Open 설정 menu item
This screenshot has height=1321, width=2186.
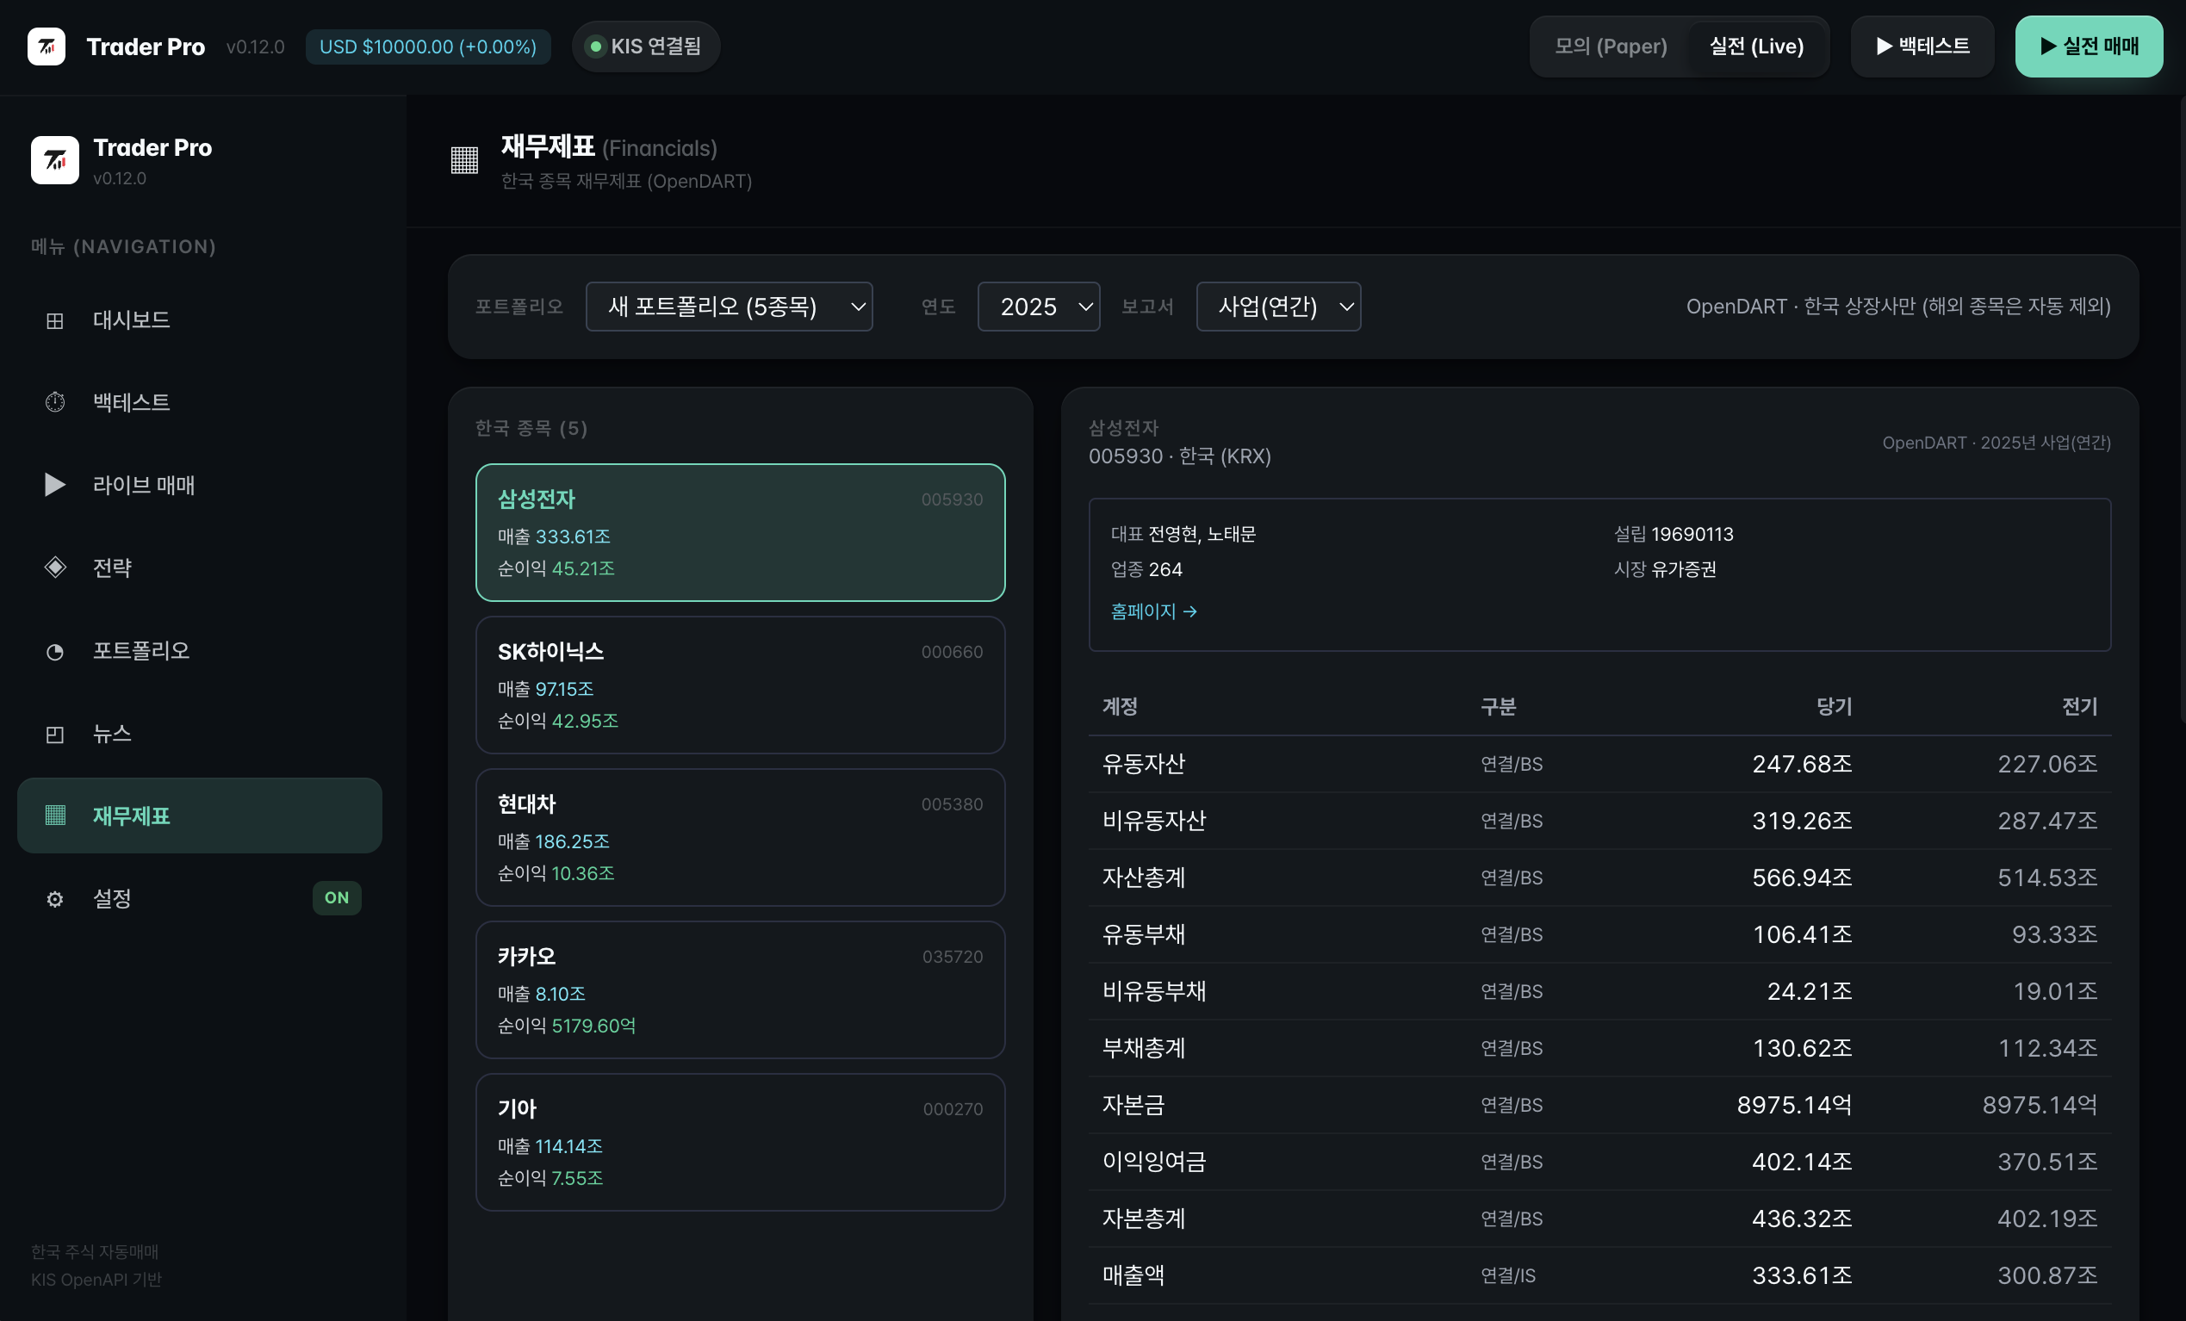[x=200, y=898]
